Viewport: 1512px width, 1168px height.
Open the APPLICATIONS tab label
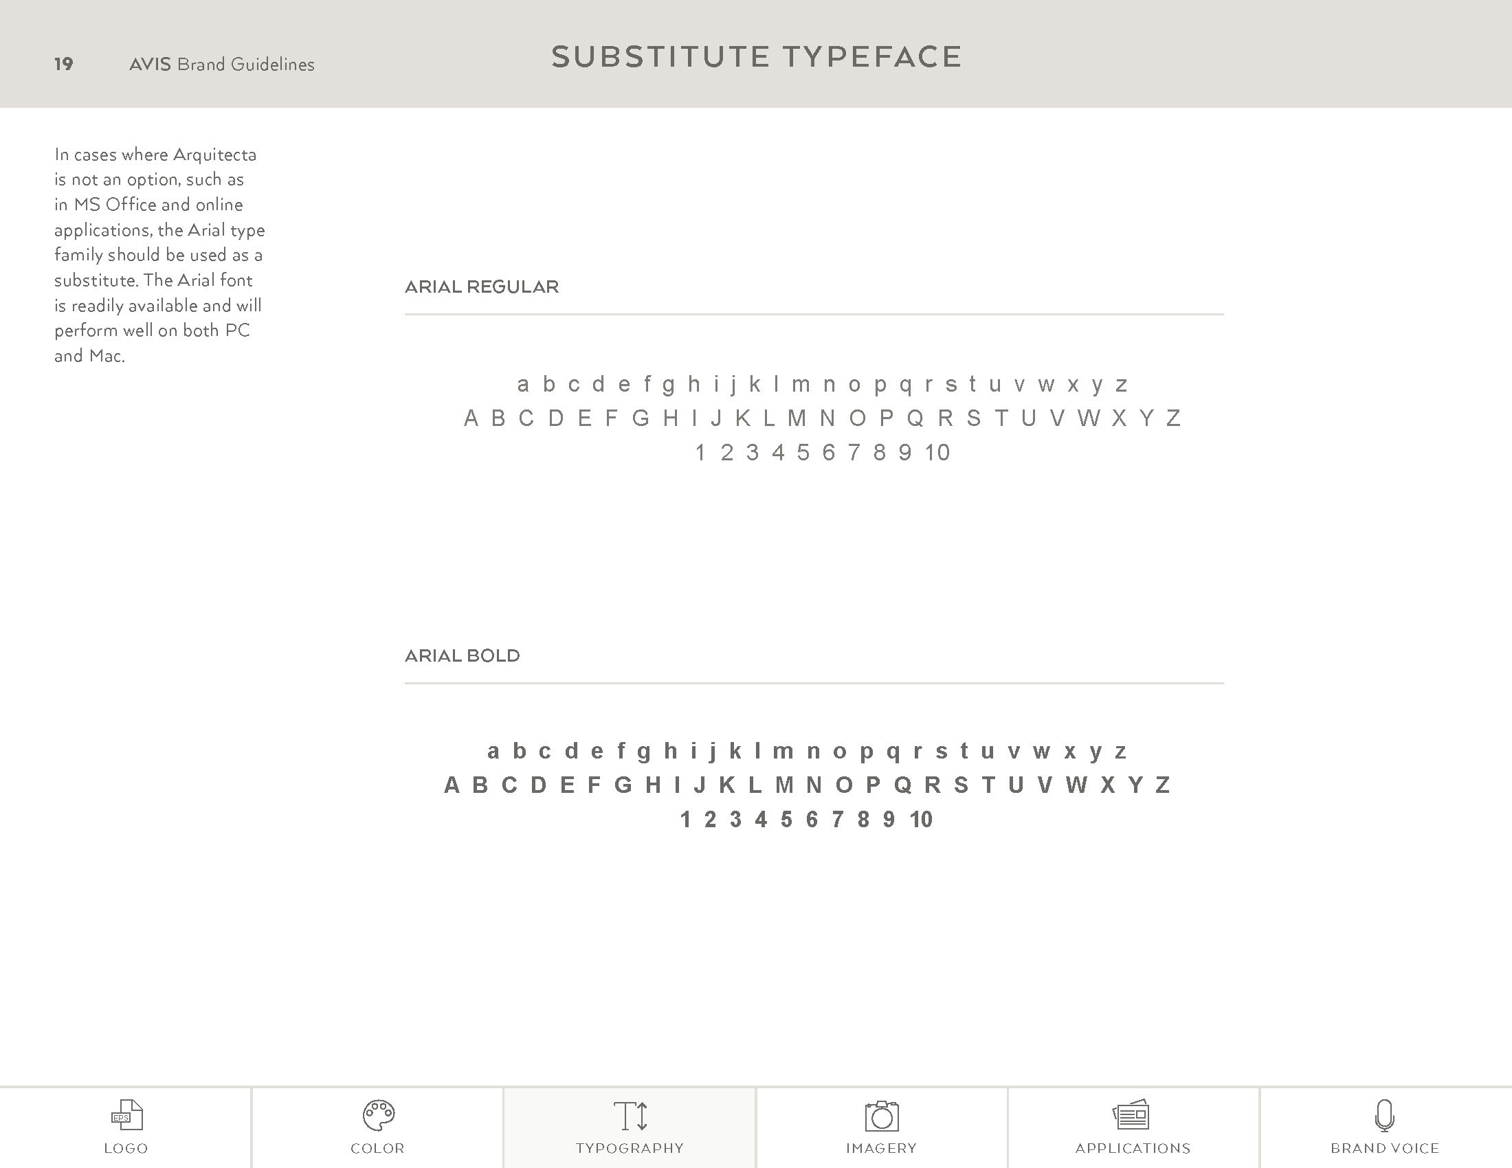1133,1149
